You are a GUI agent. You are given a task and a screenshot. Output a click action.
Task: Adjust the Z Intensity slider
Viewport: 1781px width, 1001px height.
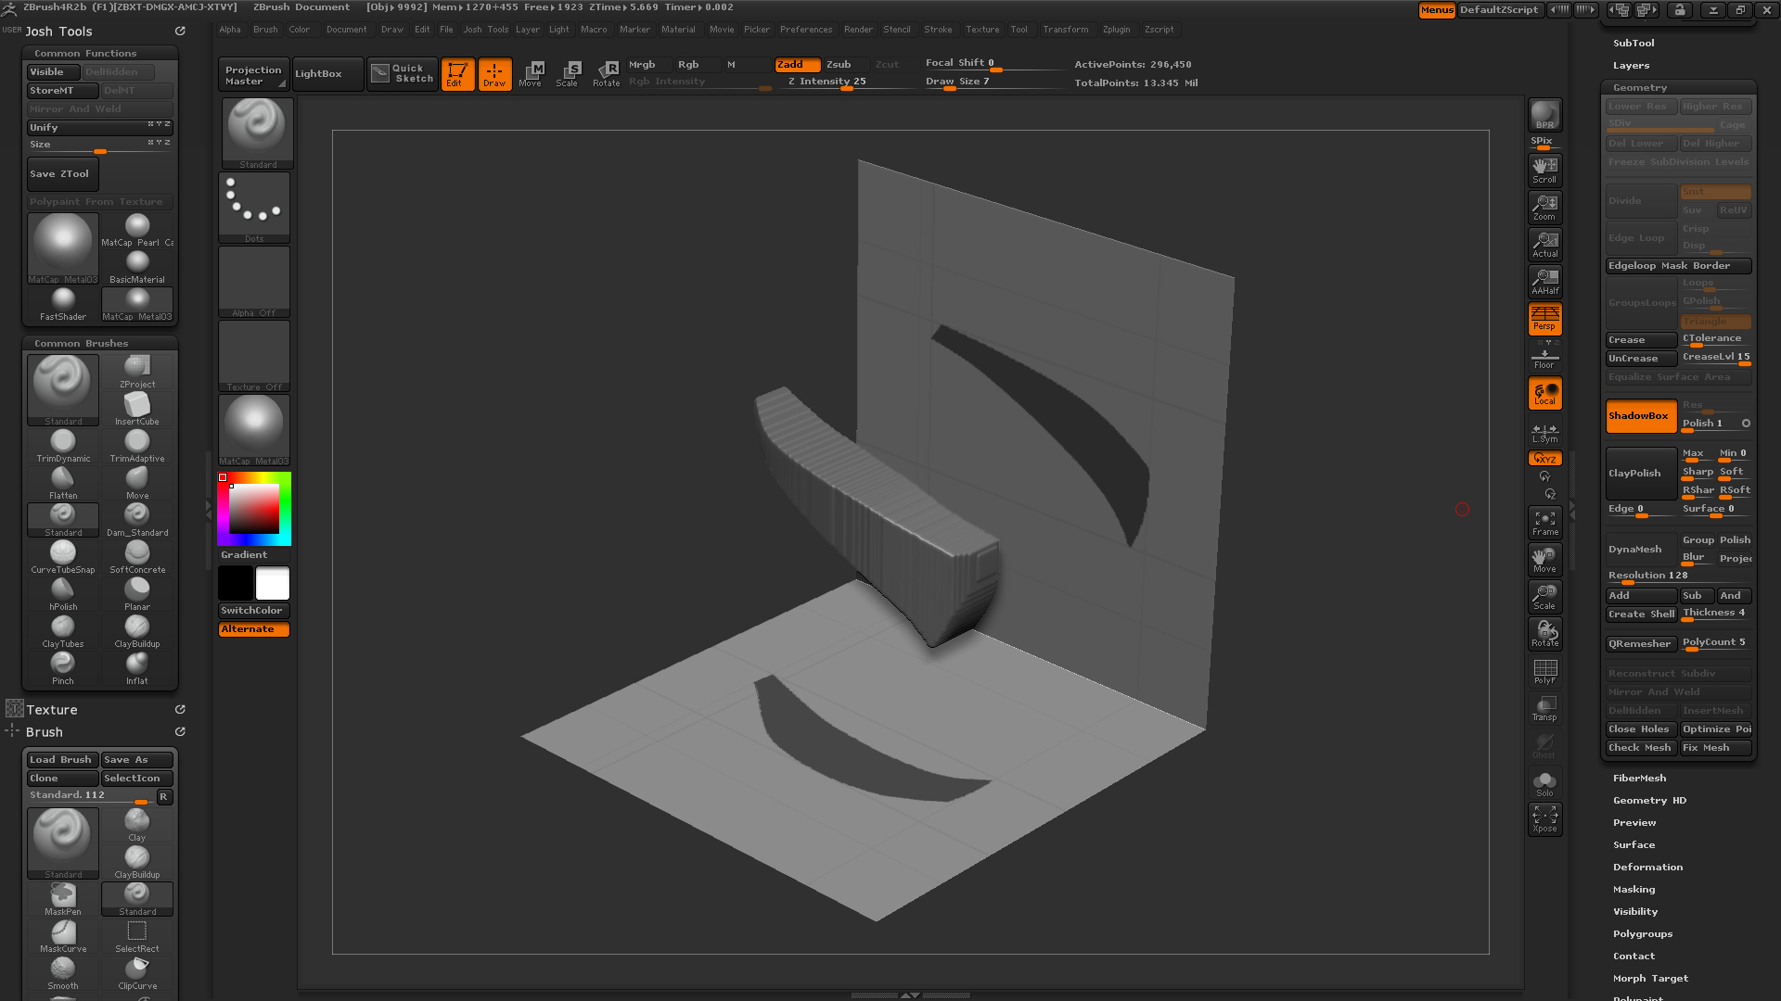point(844,82)
